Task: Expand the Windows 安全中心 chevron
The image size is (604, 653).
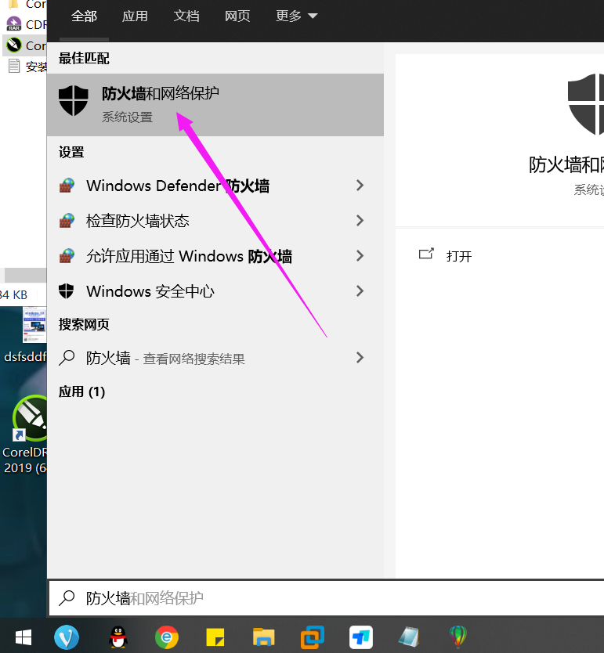Action: [x=360, y=291]
